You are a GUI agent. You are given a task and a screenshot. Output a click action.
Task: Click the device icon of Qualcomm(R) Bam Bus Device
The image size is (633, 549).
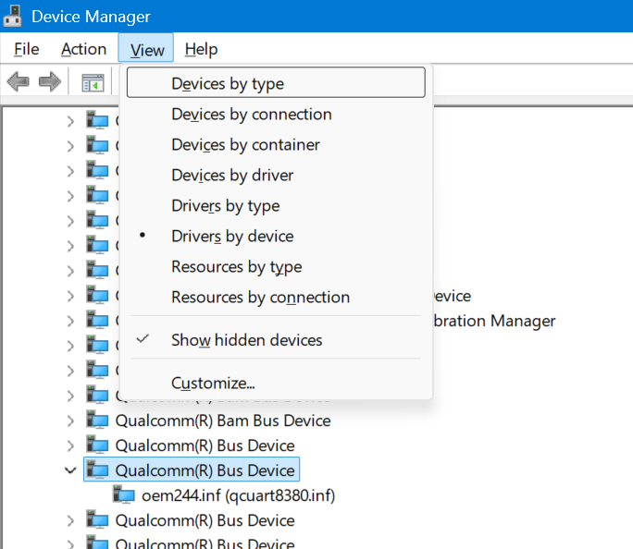[97, 420]
